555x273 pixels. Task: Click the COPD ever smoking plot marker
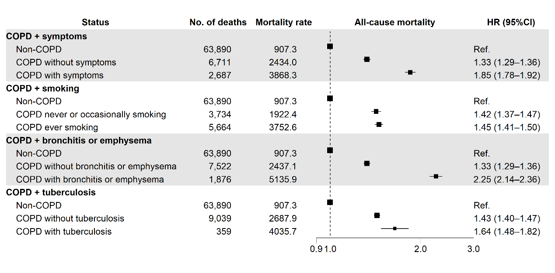(379, 124)
